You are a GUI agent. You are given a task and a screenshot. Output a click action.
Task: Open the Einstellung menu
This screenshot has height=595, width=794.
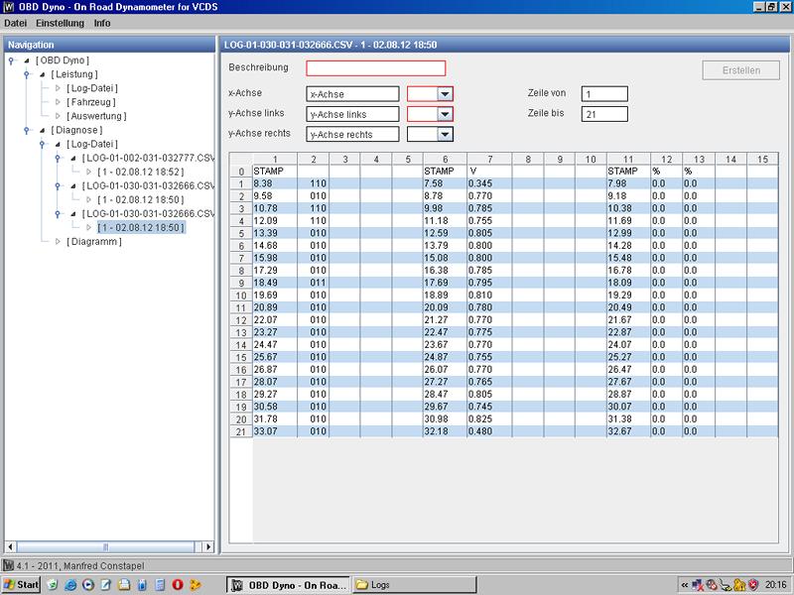point(61,22)
